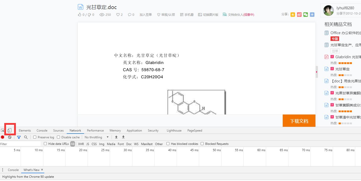Switch to the Lighthouse tab
Image resolution: width=361 pixels, height=181 pixels.
point(174,130)
